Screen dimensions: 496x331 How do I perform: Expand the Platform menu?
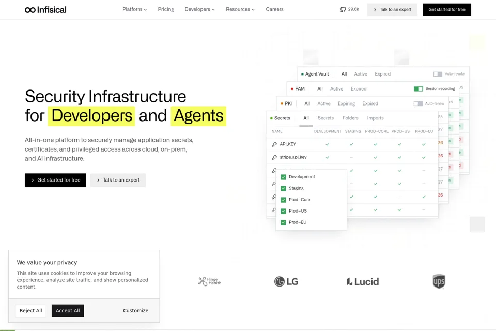[135, 9]
